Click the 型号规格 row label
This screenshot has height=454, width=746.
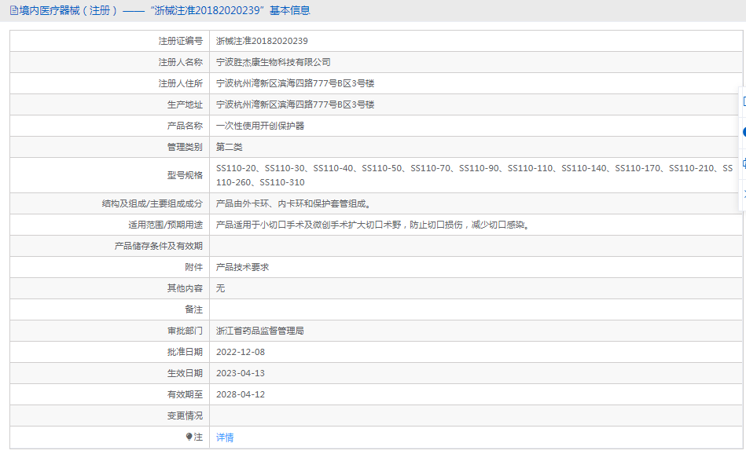pos(185,175)
